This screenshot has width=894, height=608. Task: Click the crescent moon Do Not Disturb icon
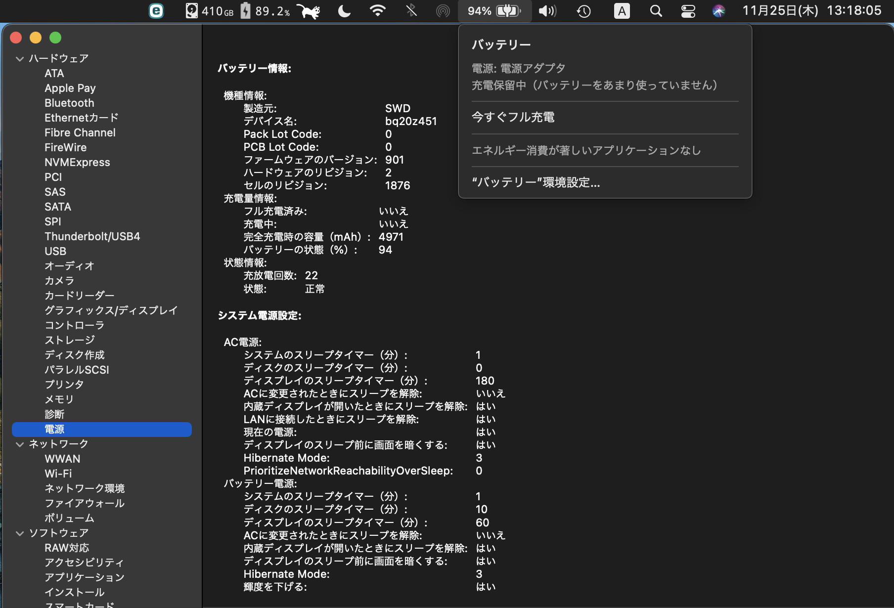point(344,11)
